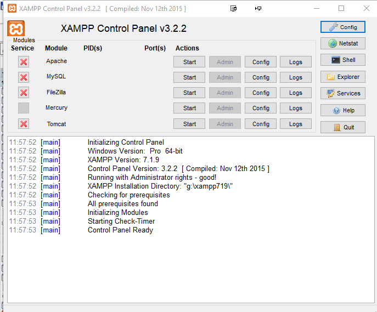The height and width of the screenshot is (312, 377).
Task: Start the Tomcat module
Action: coord(189,124)
